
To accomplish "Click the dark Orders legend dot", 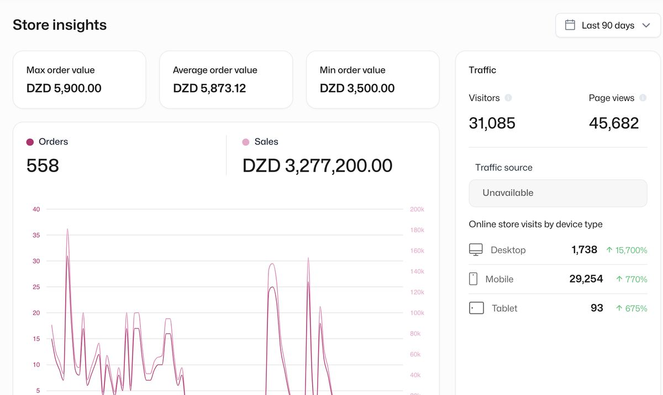I will tap(30, 142).
